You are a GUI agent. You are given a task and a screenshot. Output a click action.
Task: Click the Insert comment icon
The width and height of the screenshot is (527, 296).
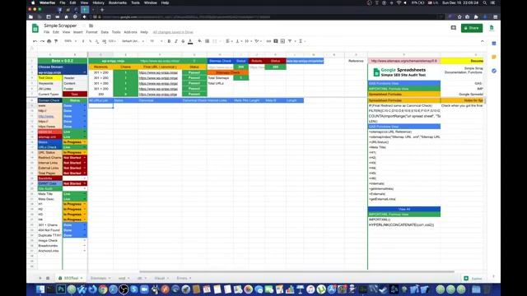[276, 41]
